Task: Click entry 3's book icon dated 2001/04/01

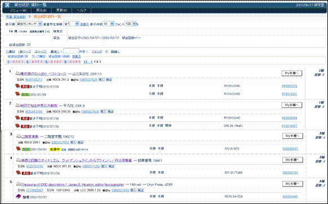Action: (19, 149)
